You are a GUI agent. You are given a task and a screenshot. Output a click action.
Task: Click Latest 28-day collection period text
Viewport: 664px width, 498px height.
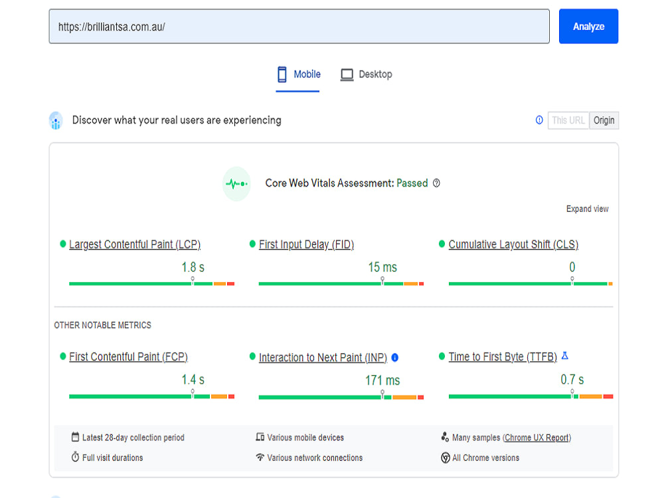133,438
